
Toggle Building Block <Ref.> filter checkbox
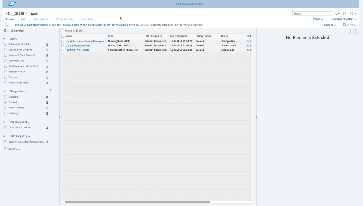pyautogui.click(x=6, y=44)
